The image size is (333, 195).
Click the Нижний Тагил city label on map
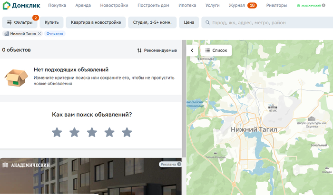pos(254,129)
